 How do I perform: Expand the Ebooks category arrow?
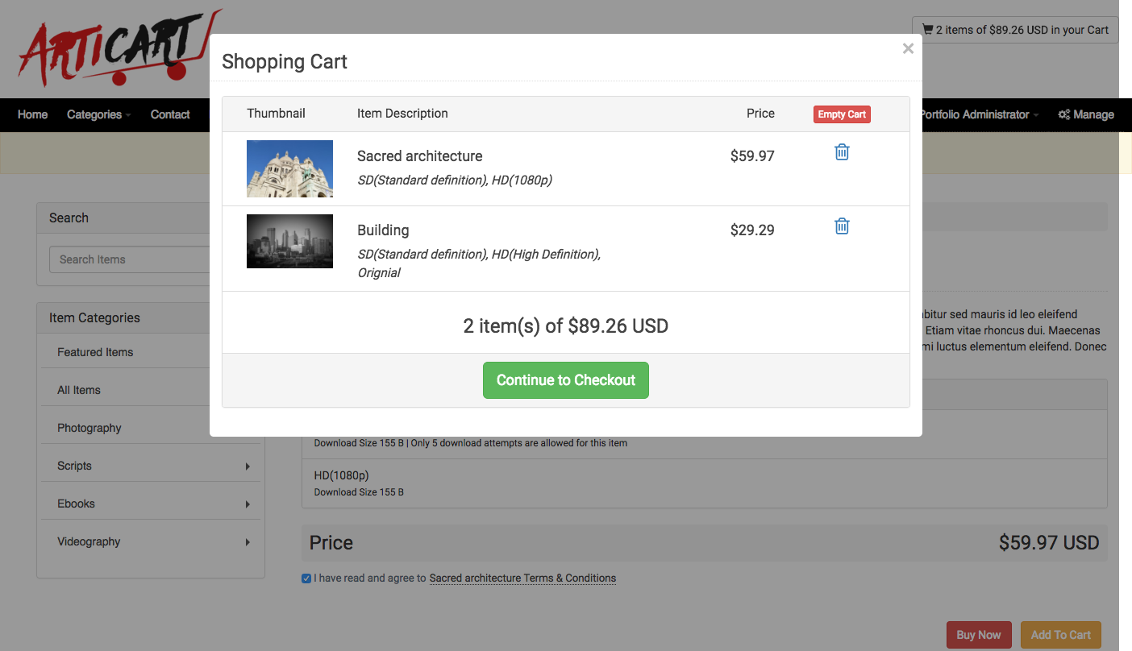click(248, 504)
